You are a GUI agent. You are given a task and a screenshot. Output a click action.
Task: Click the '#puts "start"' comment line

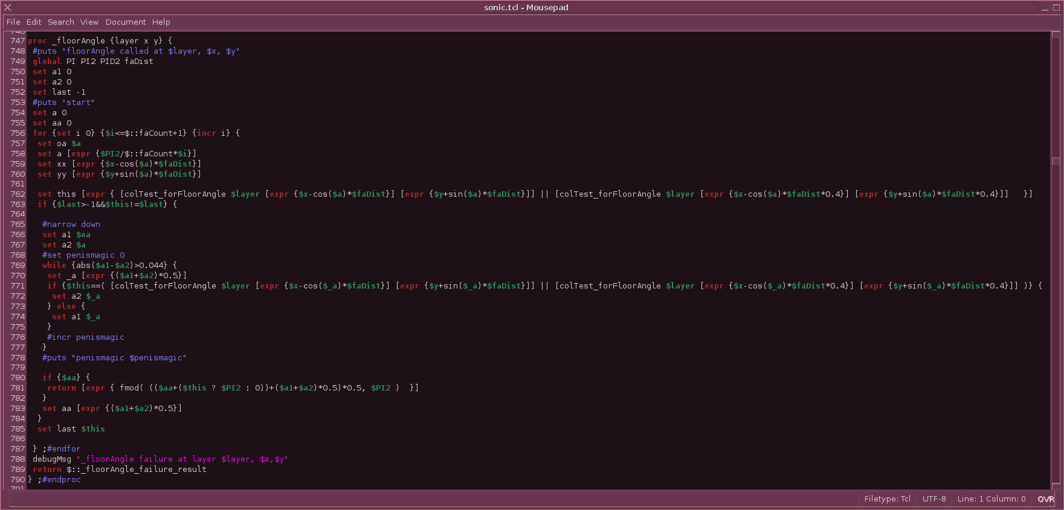[x=63, y=103]
